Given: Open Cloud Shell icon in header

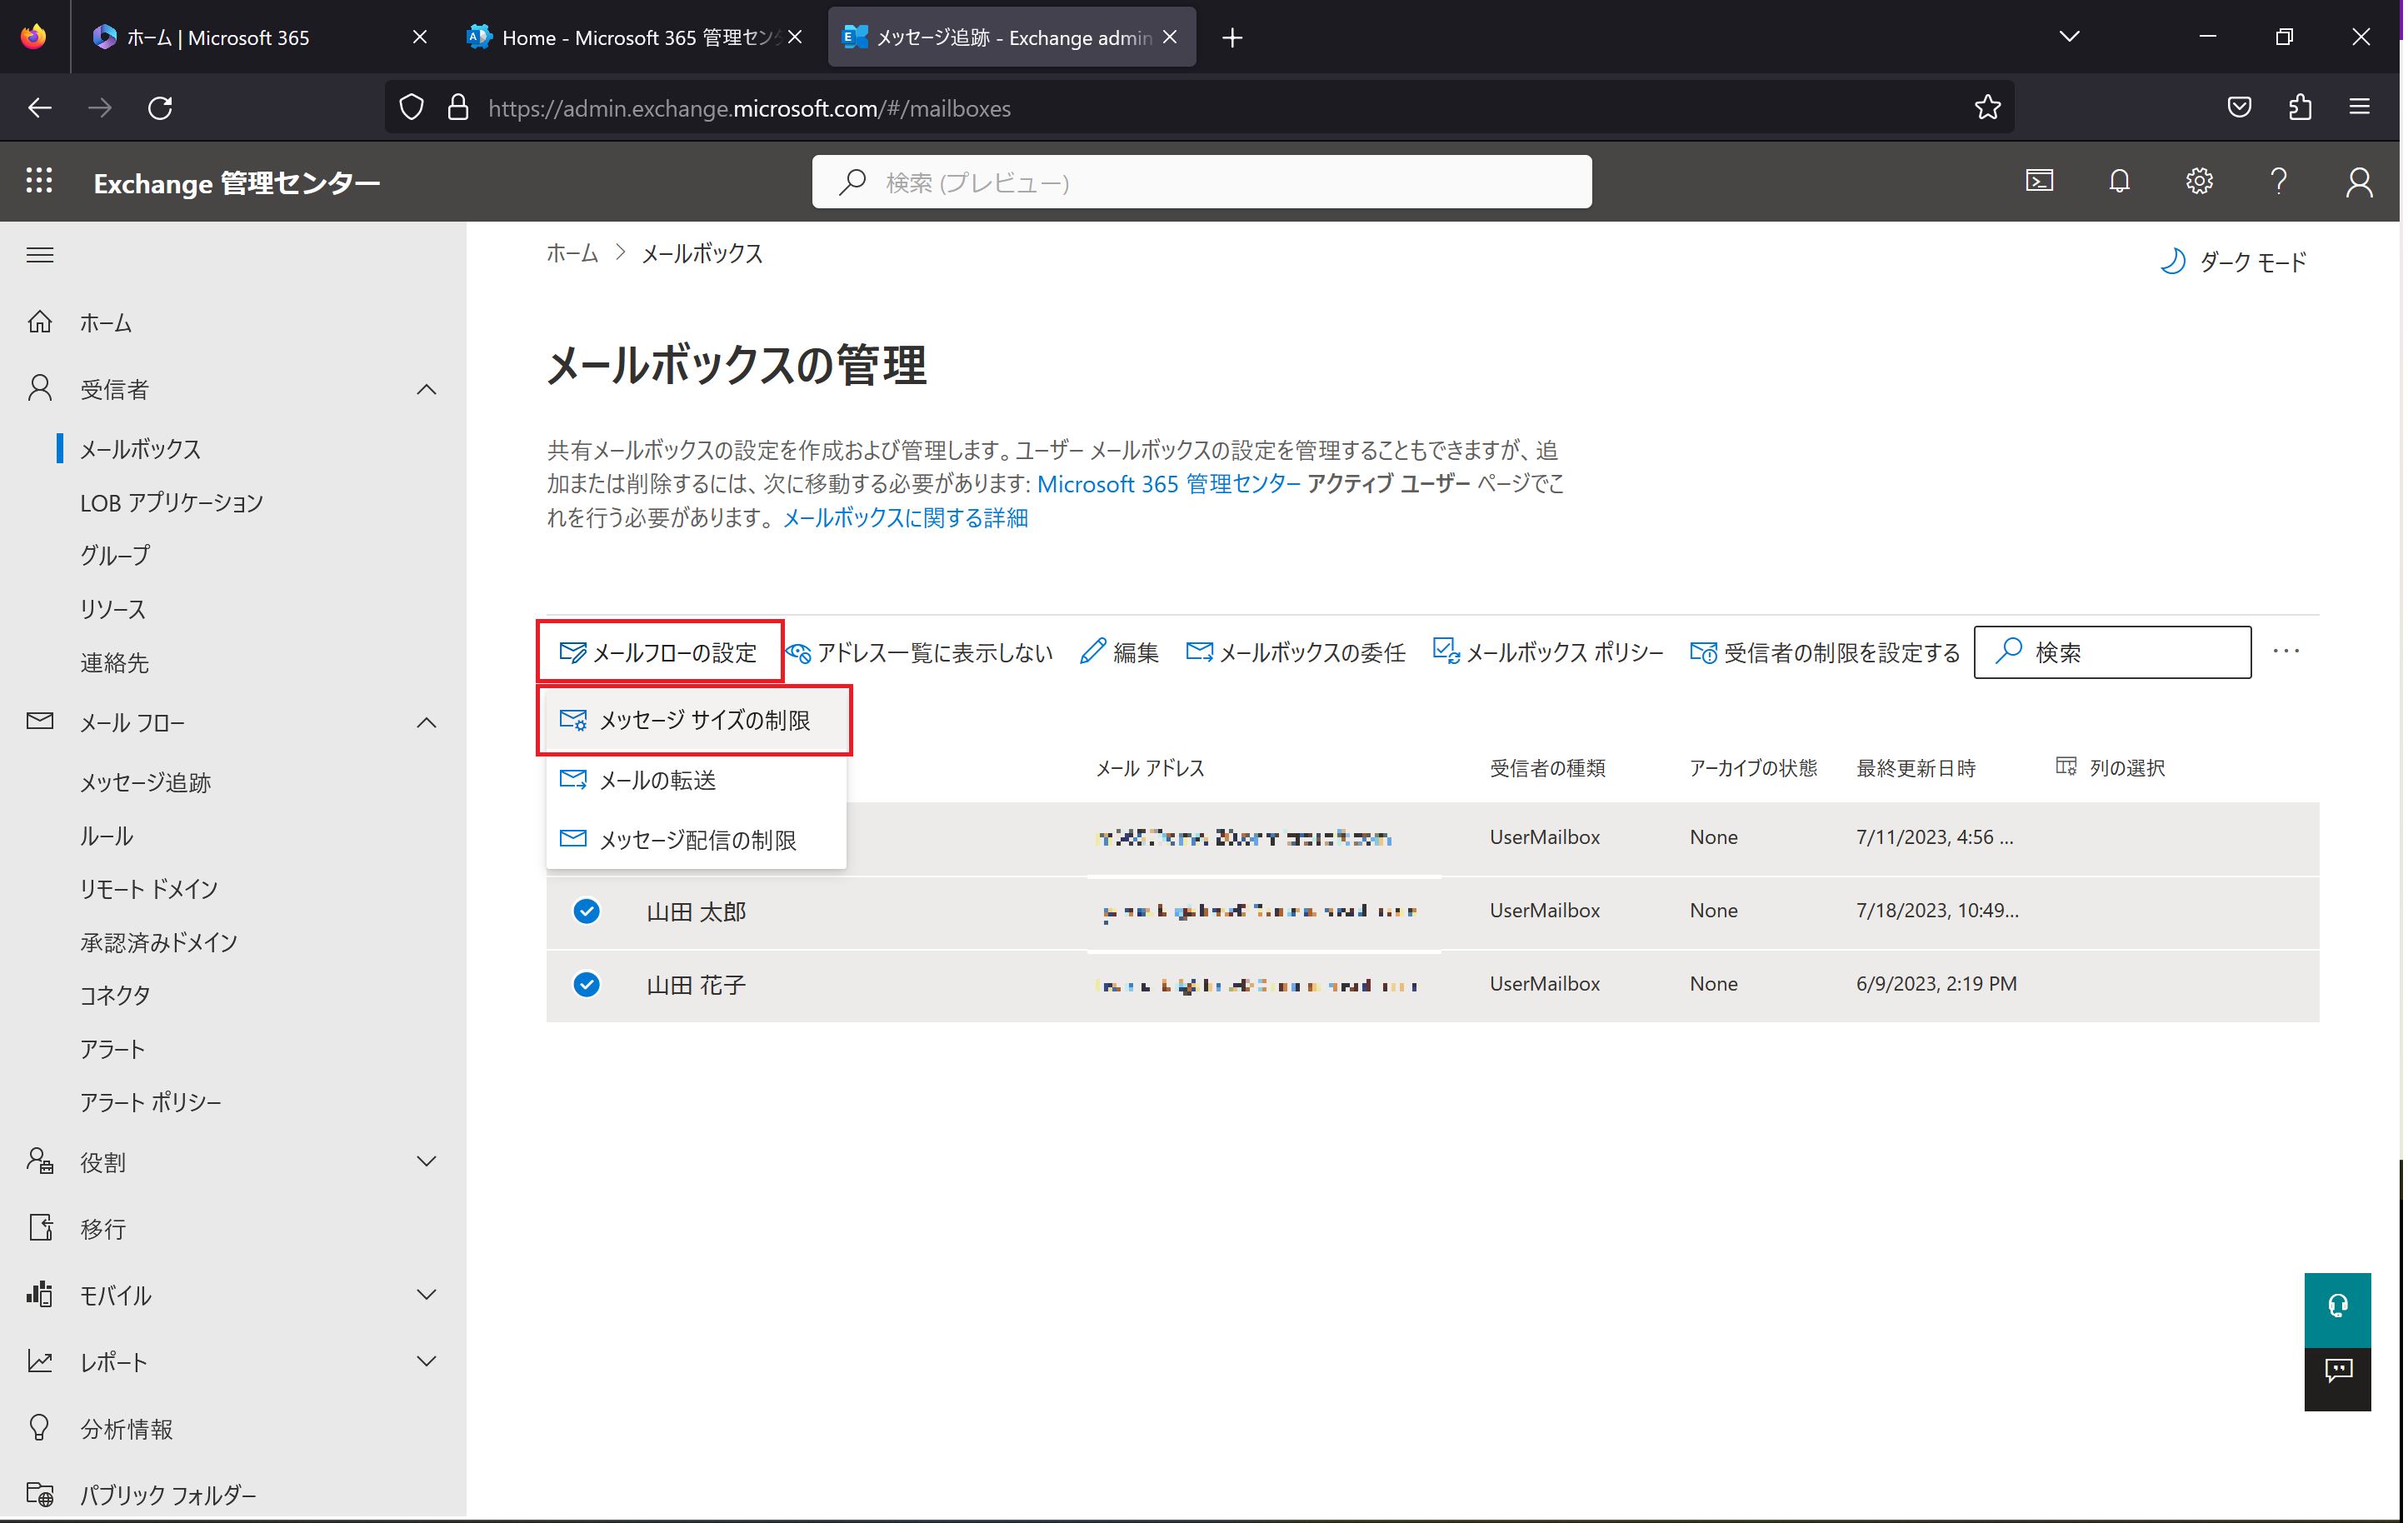Looking at the screenshot, I should [2039, 181].
